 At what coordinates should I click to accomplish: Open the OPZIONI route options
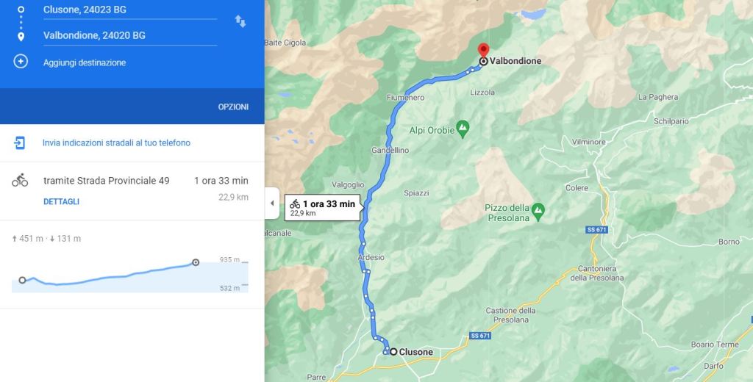click(233, 107)
